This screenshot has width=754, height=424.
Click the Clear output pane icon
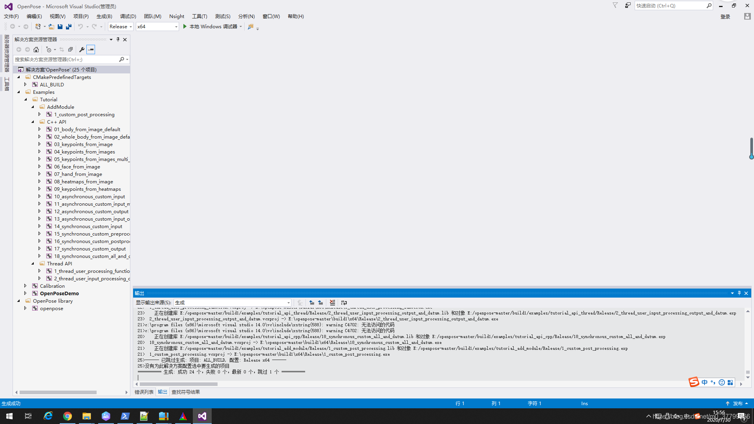point(333,302)
